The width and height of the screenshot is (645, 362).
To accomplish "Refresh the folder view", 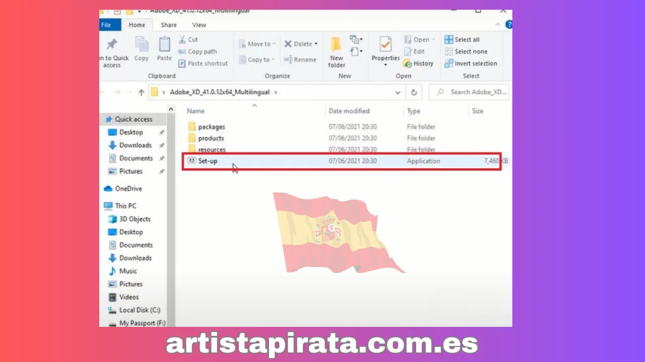I will click(x=414, y=93).
